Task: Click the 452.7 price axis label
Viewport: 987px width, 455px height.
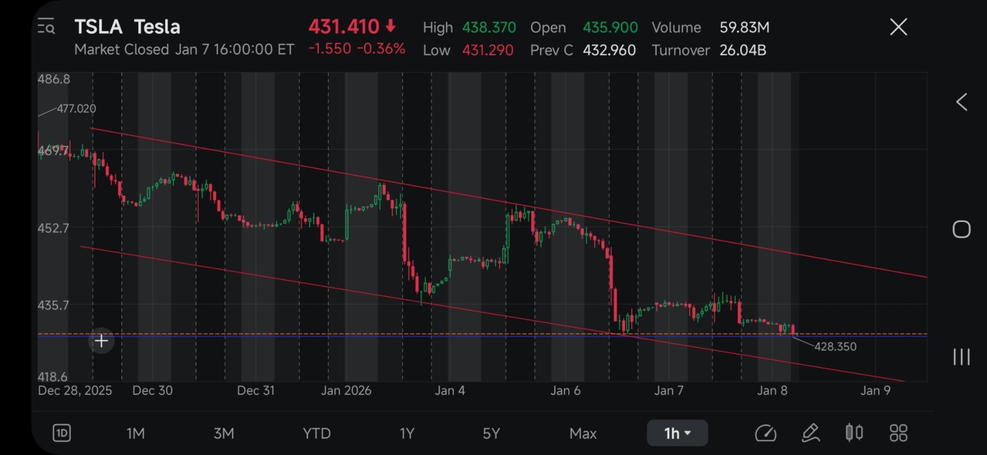Action: 53,228
